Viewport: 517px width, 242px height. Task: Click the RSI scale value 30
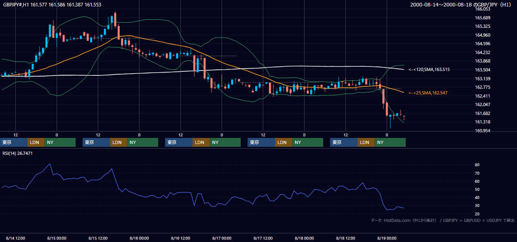click(x=477, y=206)
